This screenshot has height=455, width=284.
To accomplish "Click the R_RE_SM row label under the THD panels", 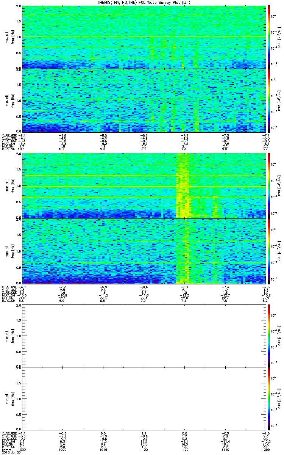I will click(x=8, y=300).
